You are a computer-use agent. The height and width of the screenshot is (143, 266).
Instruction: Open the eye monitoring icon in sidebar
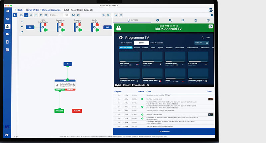(x=7, y=19)
